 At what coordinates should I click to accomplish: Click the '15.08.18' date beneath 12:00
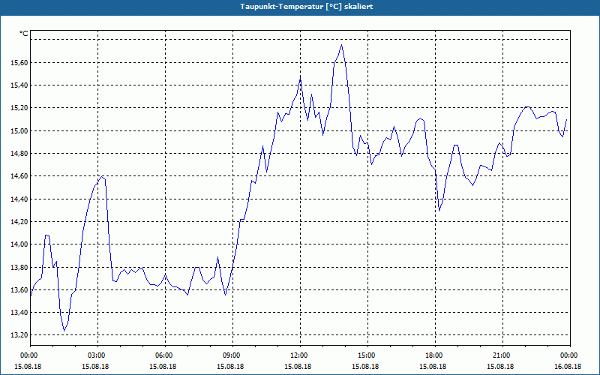[x=298, y=367]
